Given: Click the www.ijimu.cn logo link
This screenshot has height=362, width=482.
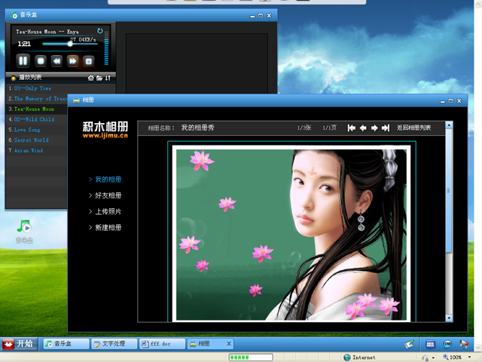Looking at the screenshot, I should [x=105, y=136].
